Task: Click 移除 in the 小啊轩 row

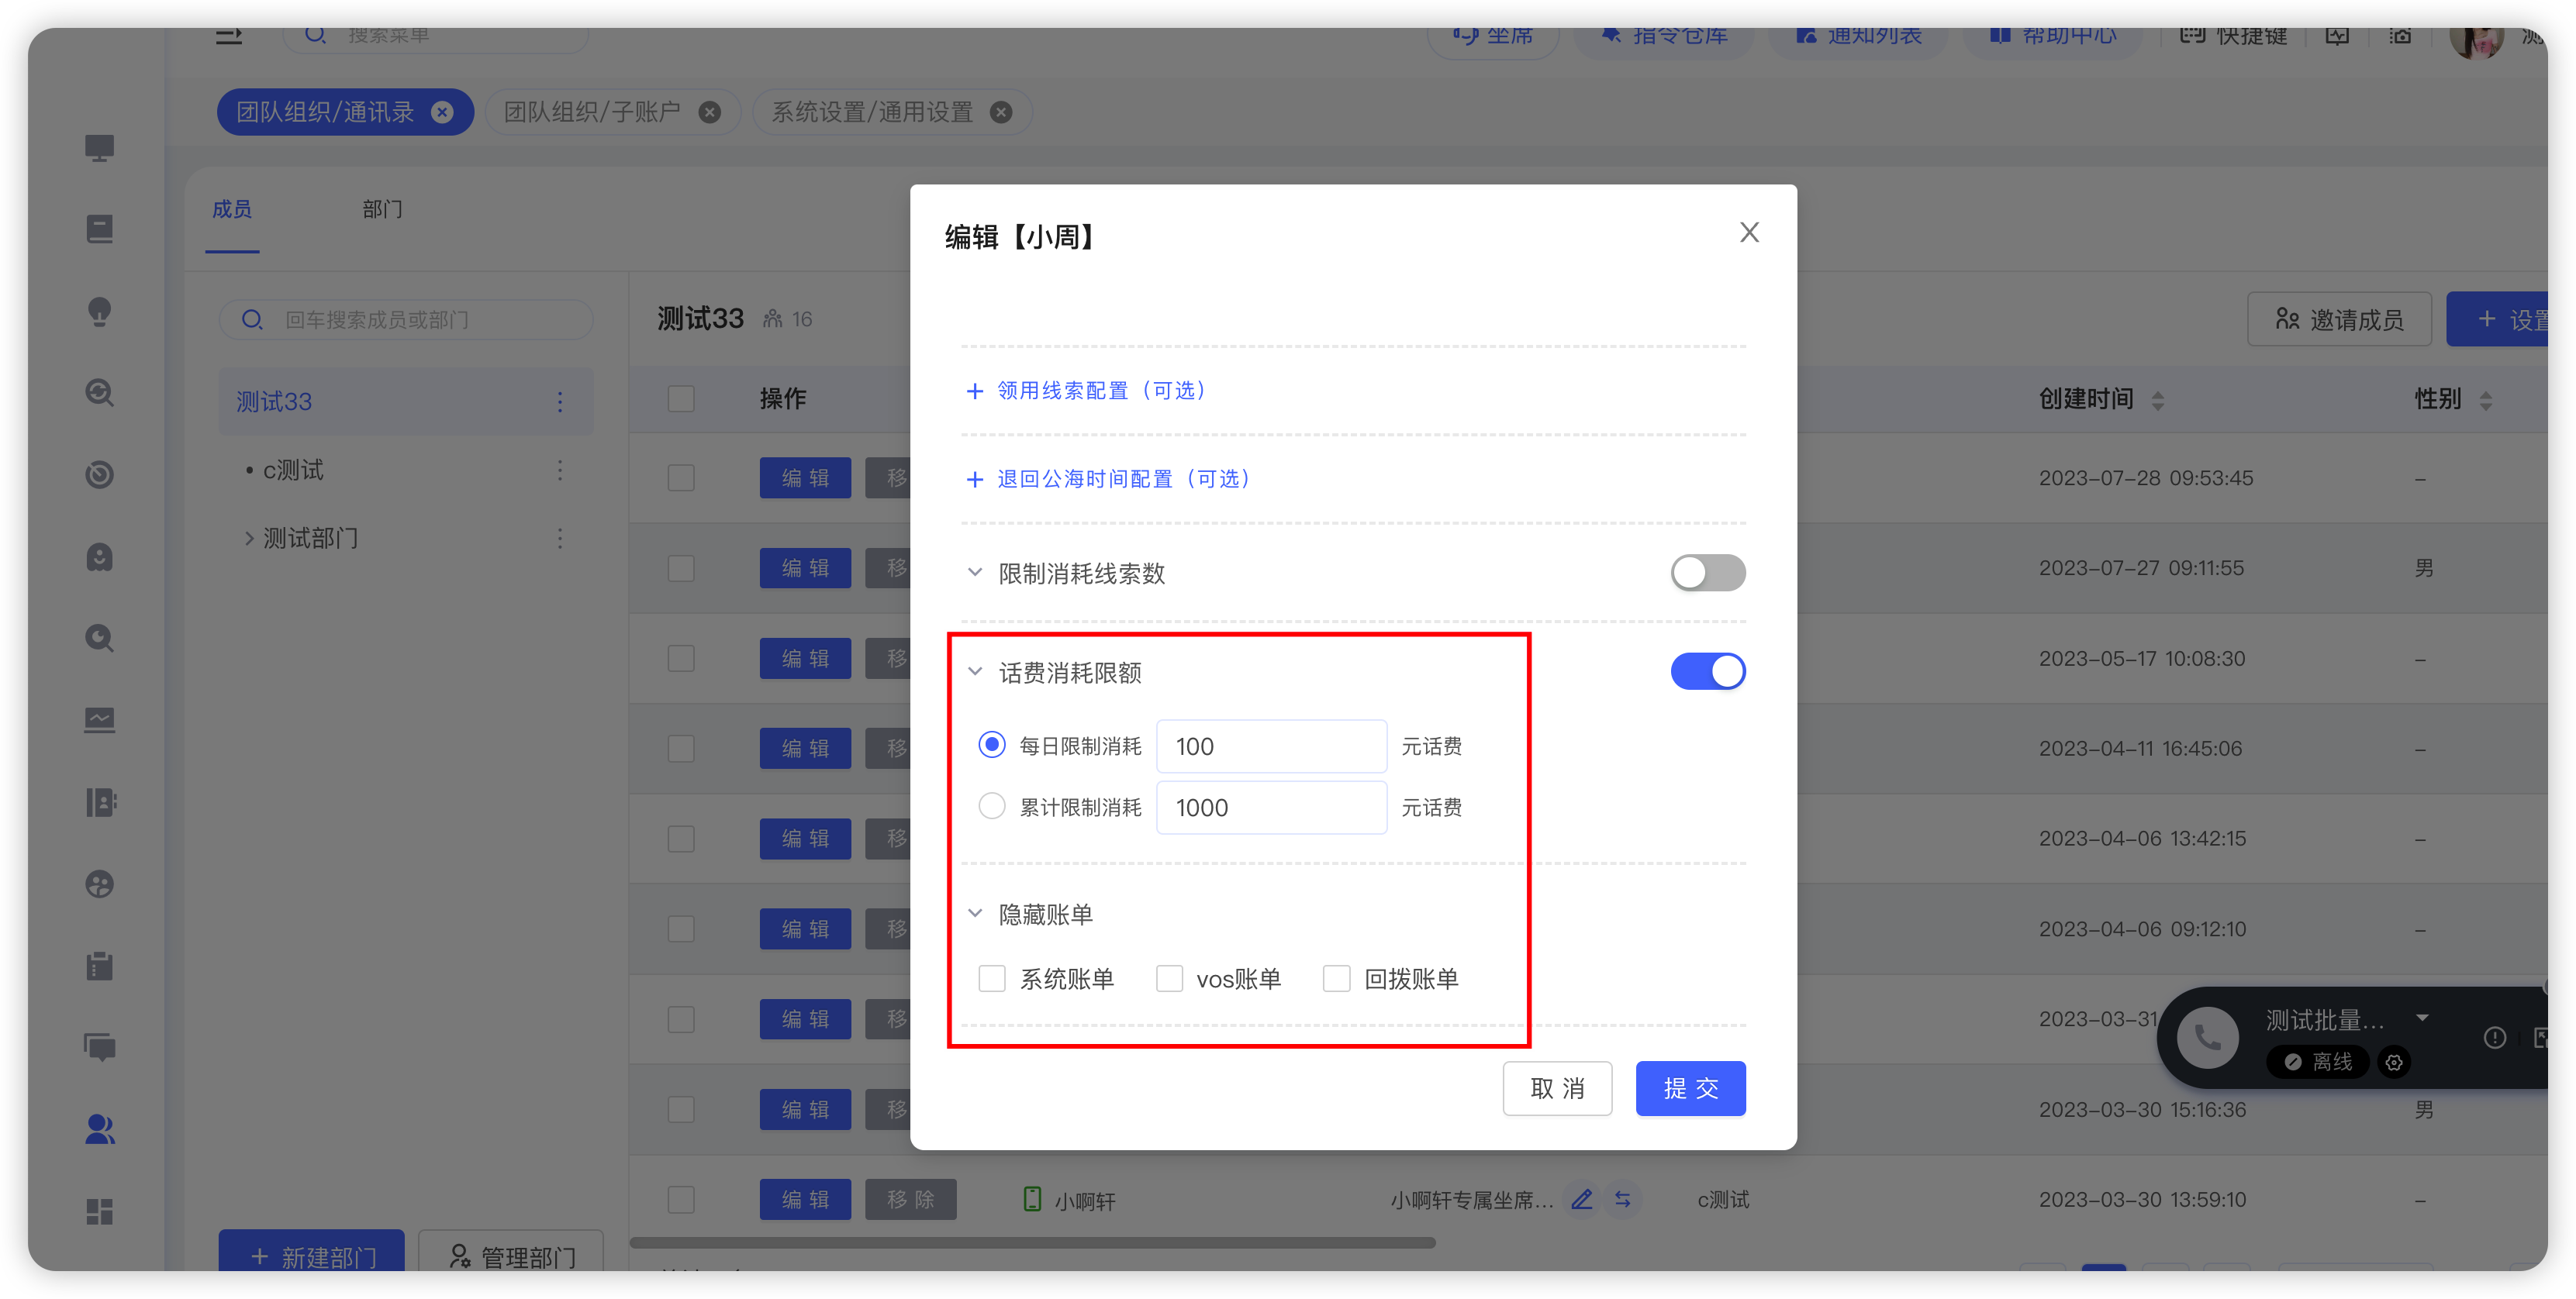Action: point(910,1199)
